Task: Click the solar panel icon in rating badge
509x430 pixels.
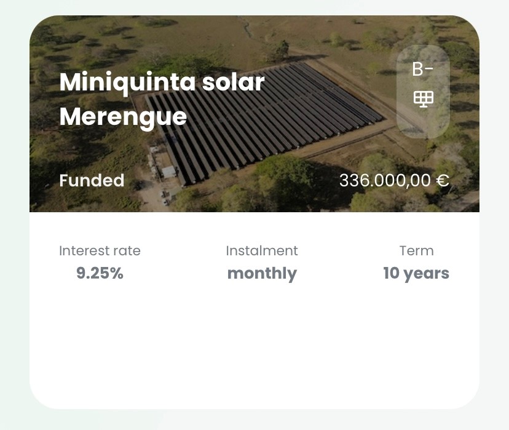Action: 423,98
